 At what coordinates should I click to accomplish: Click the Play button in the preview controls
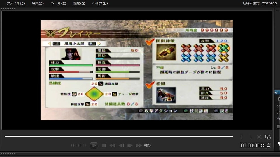(x=94, y=145)
